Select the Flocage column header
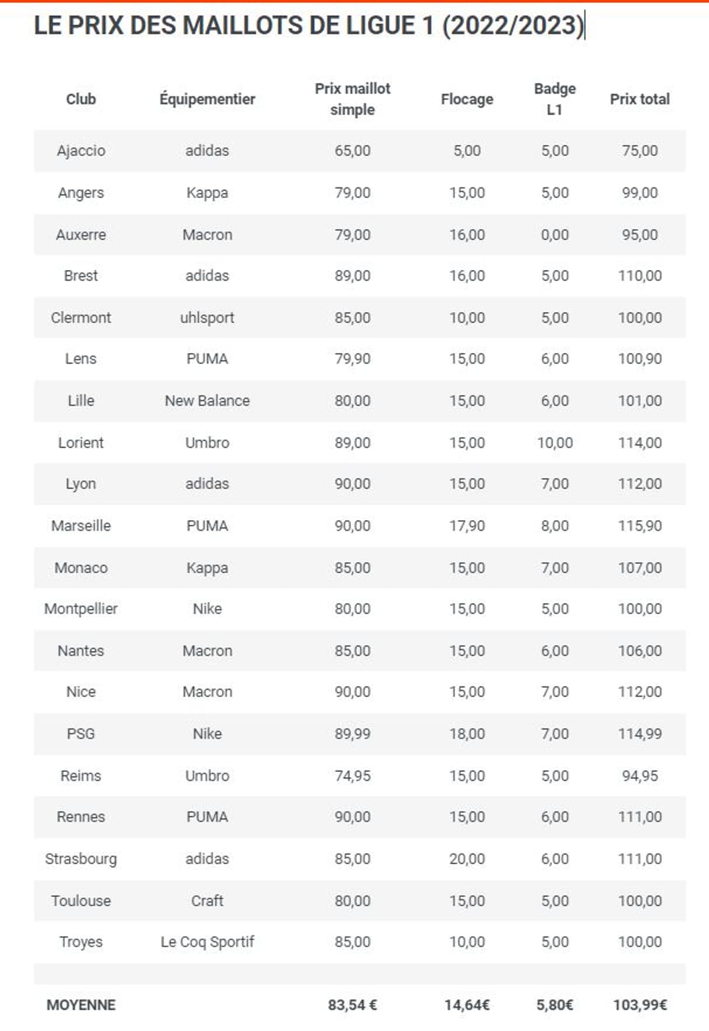 [x=467, y=99]
